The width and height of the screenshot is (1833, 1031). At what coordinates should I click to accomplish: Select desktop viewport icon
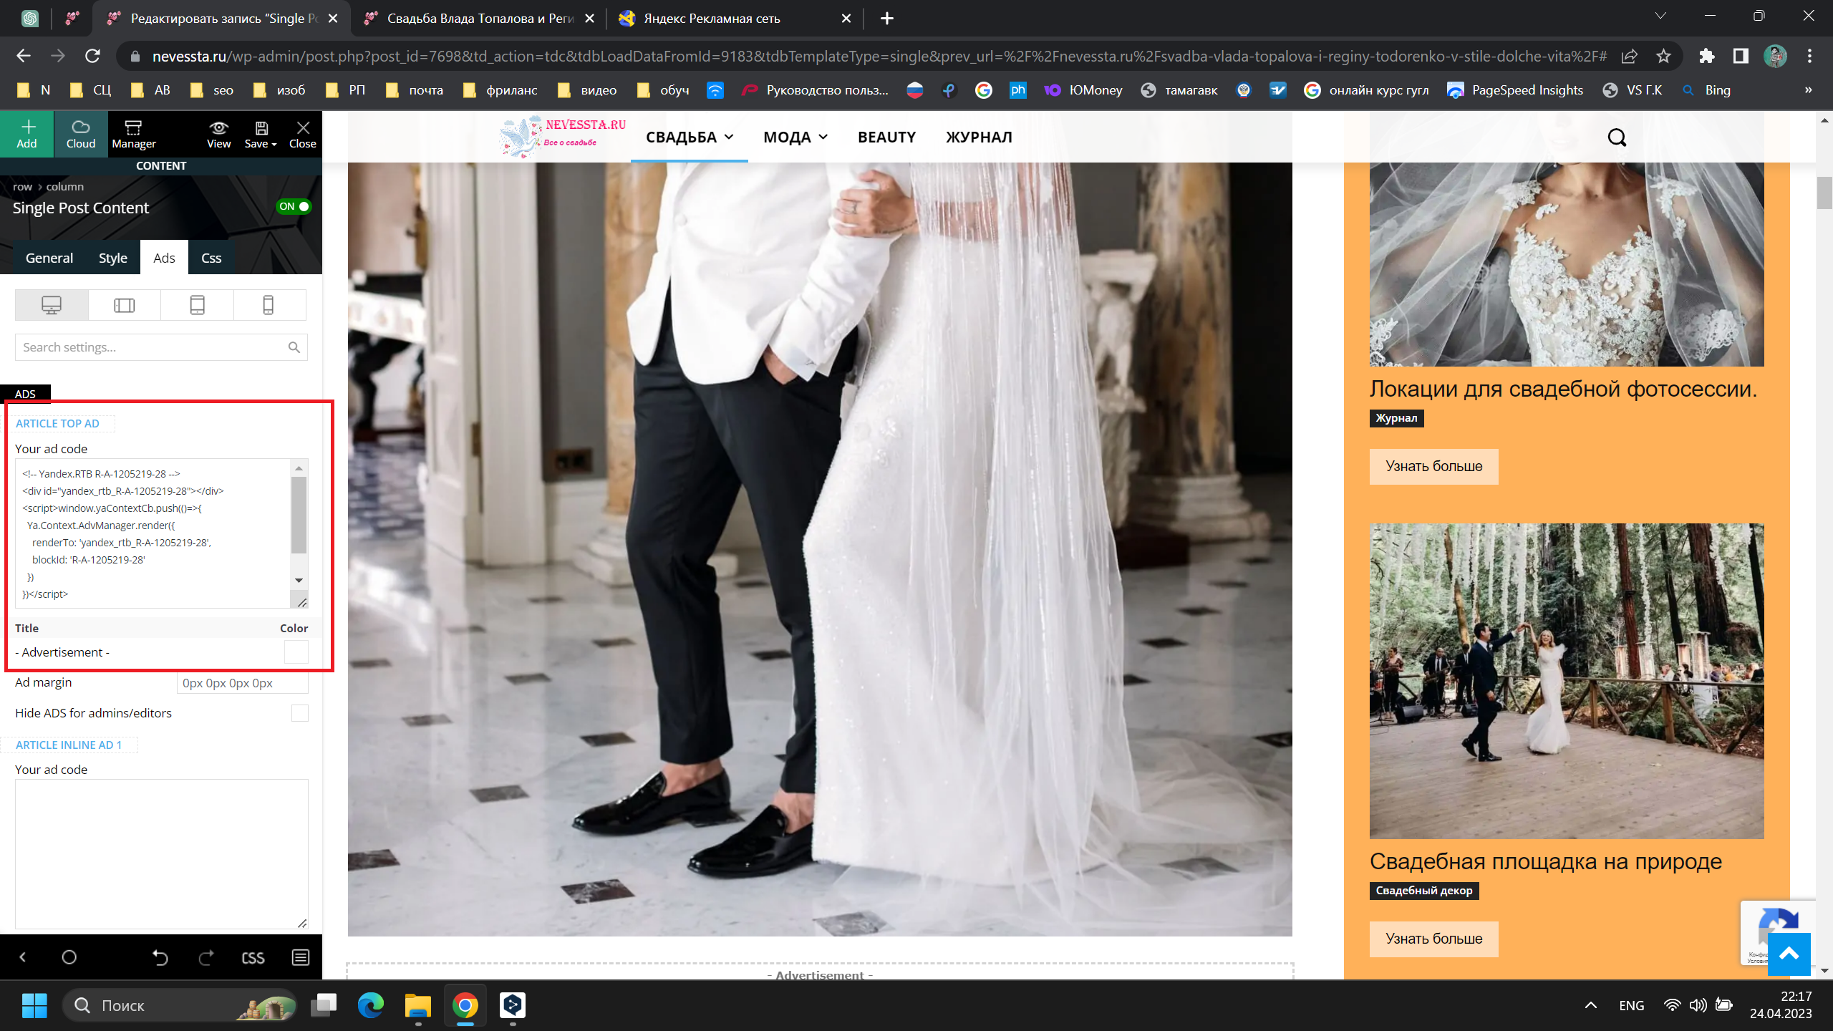pyautogui.click(x=52, y=305)
